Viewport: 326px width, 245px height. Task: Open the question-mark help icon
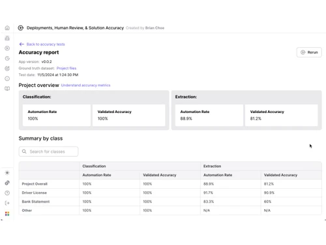[x=7, y=193]
